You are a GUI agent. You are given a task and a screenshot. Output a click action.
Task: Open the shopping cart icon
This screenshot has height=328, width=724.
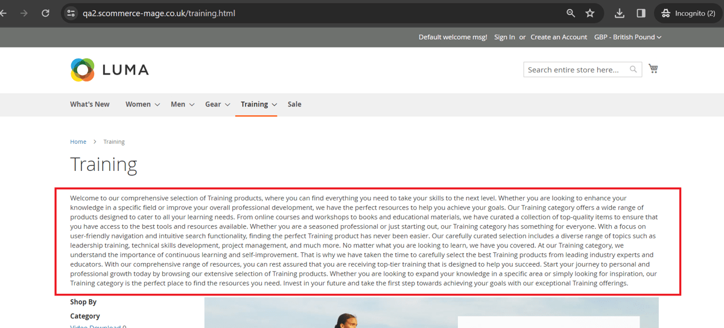pos(653,69)
